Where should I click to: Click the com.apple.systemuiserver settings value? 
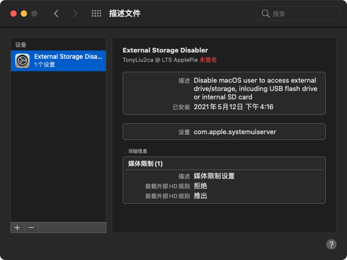coord(235,132)
